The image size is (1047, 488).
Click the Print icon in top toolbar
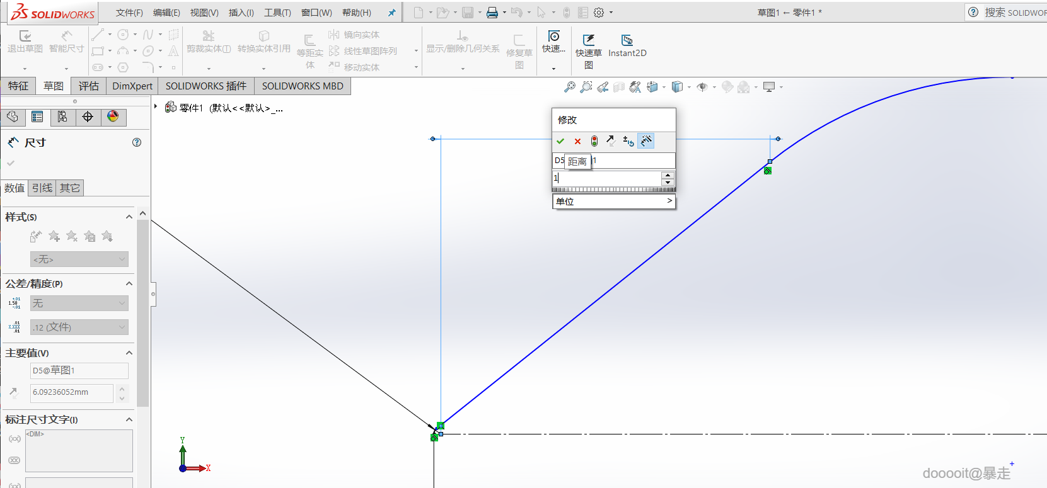click(492, 13)
